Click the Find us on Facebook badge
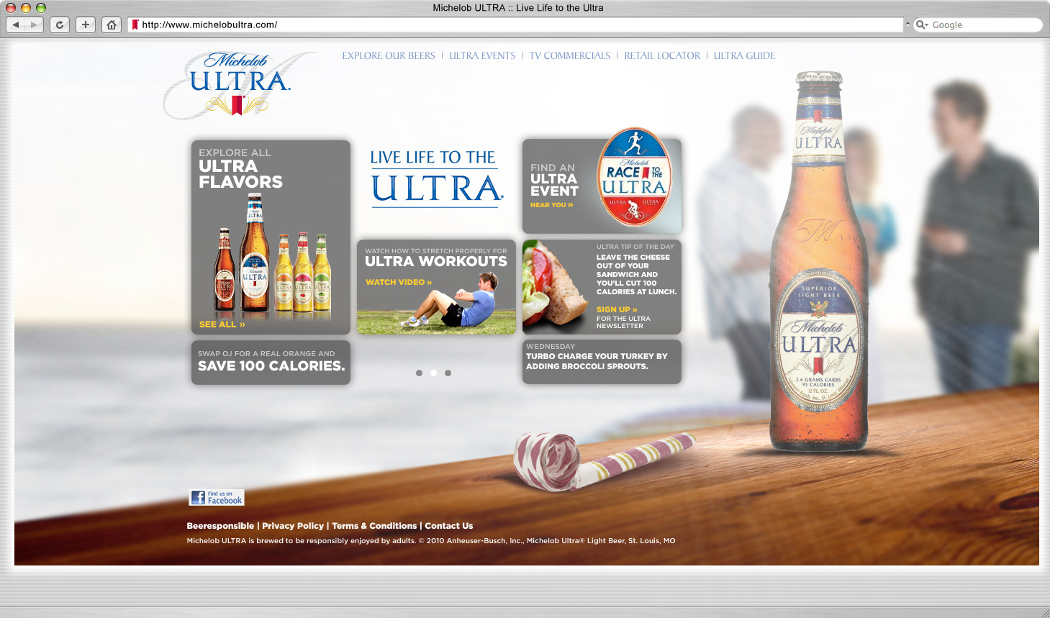This screenshot has width=1050, height=618. [217, 498]
